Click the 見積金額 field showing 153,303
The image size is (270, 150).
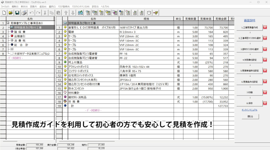click(35, 145)
